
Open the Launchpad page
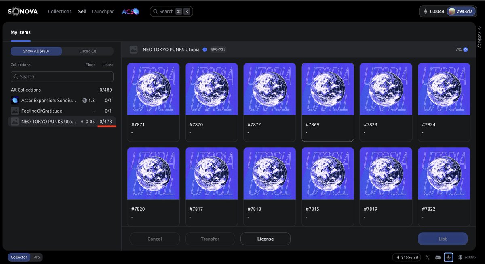click(103, 11)
